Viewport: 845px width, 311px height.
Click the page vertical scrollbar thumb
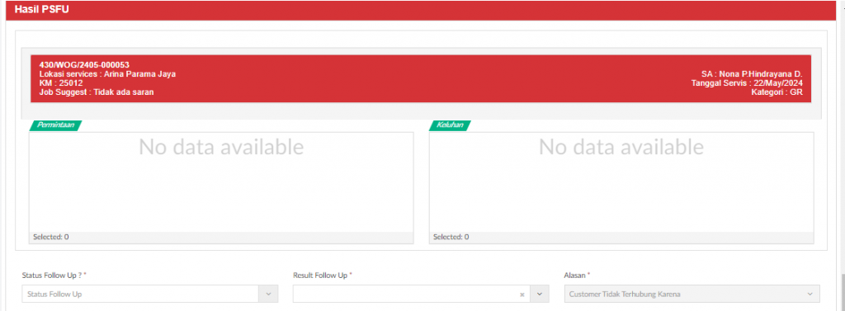click(x=841, y=291)
